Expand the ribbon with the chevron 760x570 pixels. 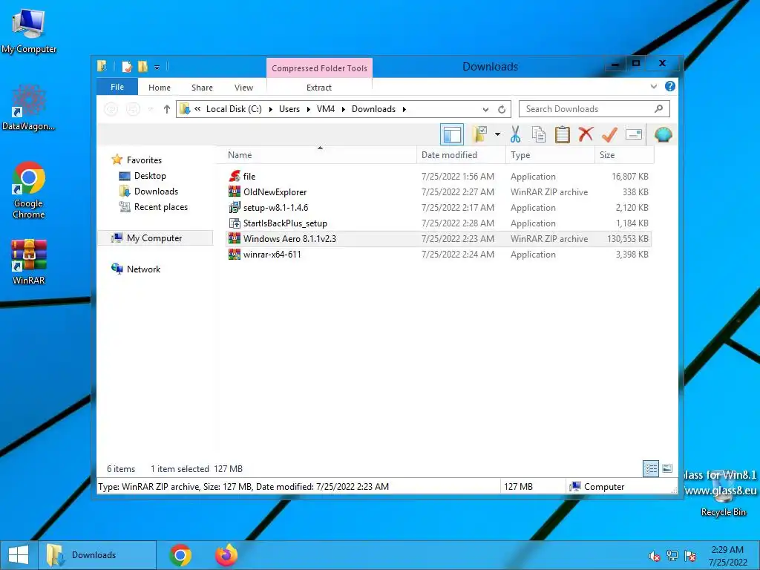pyautogui.click(x=653, y=86)
